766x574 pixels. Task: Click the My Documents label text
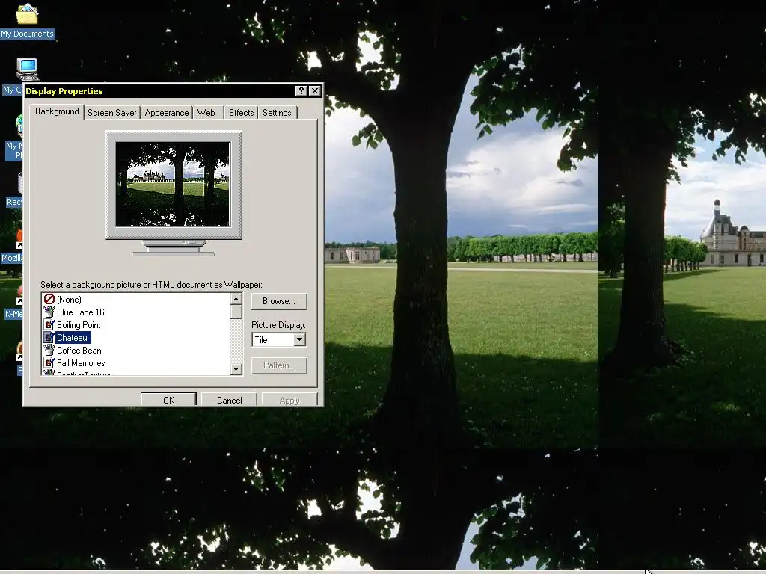pos(27,34)
